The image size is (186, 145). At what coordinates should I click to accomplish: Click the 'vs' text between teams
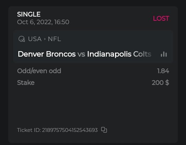point(81,54)
